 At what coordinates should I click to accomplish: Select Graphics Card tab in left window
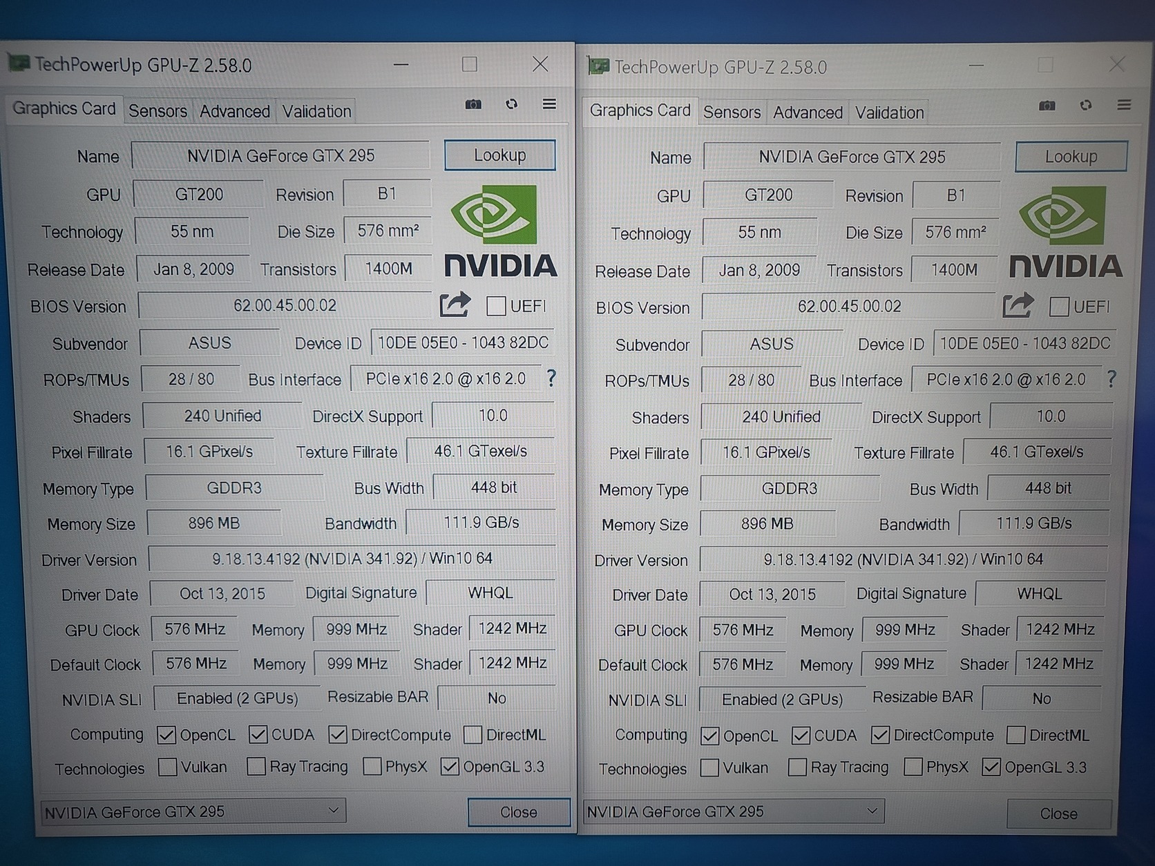pos(64,109)
